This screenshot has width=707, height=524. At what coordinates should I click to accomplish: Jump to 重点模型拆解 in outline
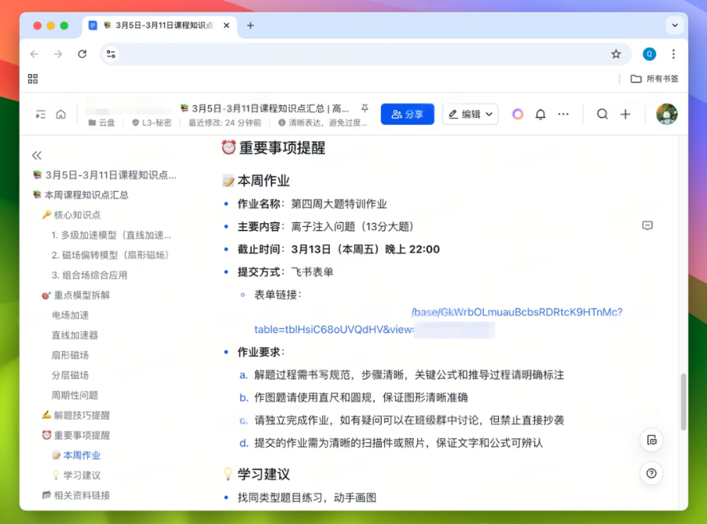(x=76, y=295)
